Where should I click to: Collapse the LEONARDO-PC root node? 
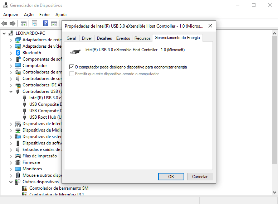[4, 33]
